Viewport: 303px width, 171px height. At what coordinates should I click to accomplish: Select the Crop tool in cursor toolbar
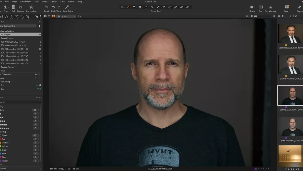point(140,7)
